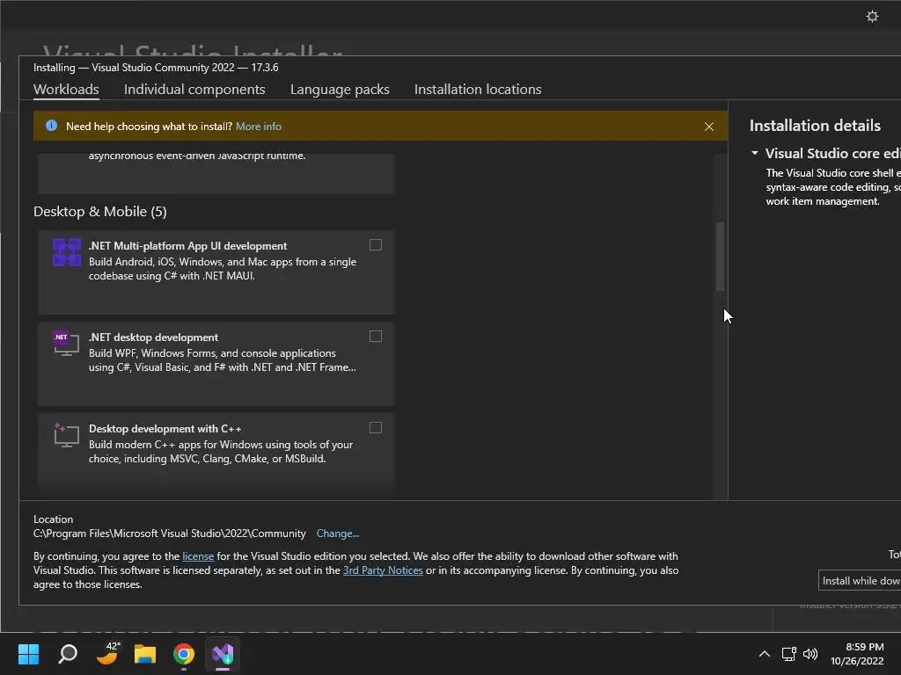The image size is (901, 675).
Task: Open the volume tray icon
Action: 810,654
